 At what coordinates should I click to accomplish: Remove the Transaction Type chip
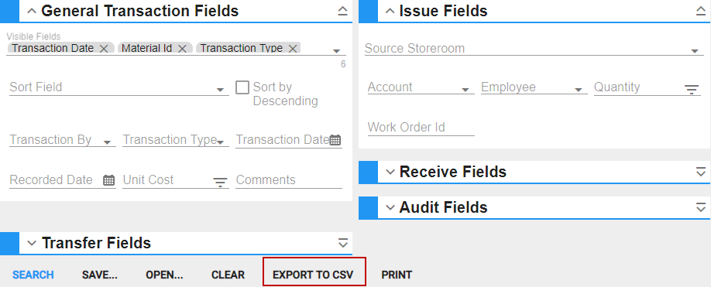[293, 49]
